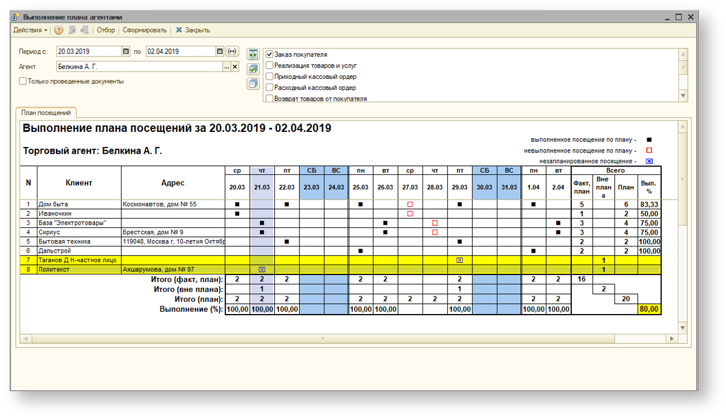Click completed visit mark Дом быта on 20.03
The width and height of the screenshot is (726, 418).
point(237,205)
